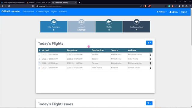
Task: Click the Total Passengers card
Action: tap(54, 27)
